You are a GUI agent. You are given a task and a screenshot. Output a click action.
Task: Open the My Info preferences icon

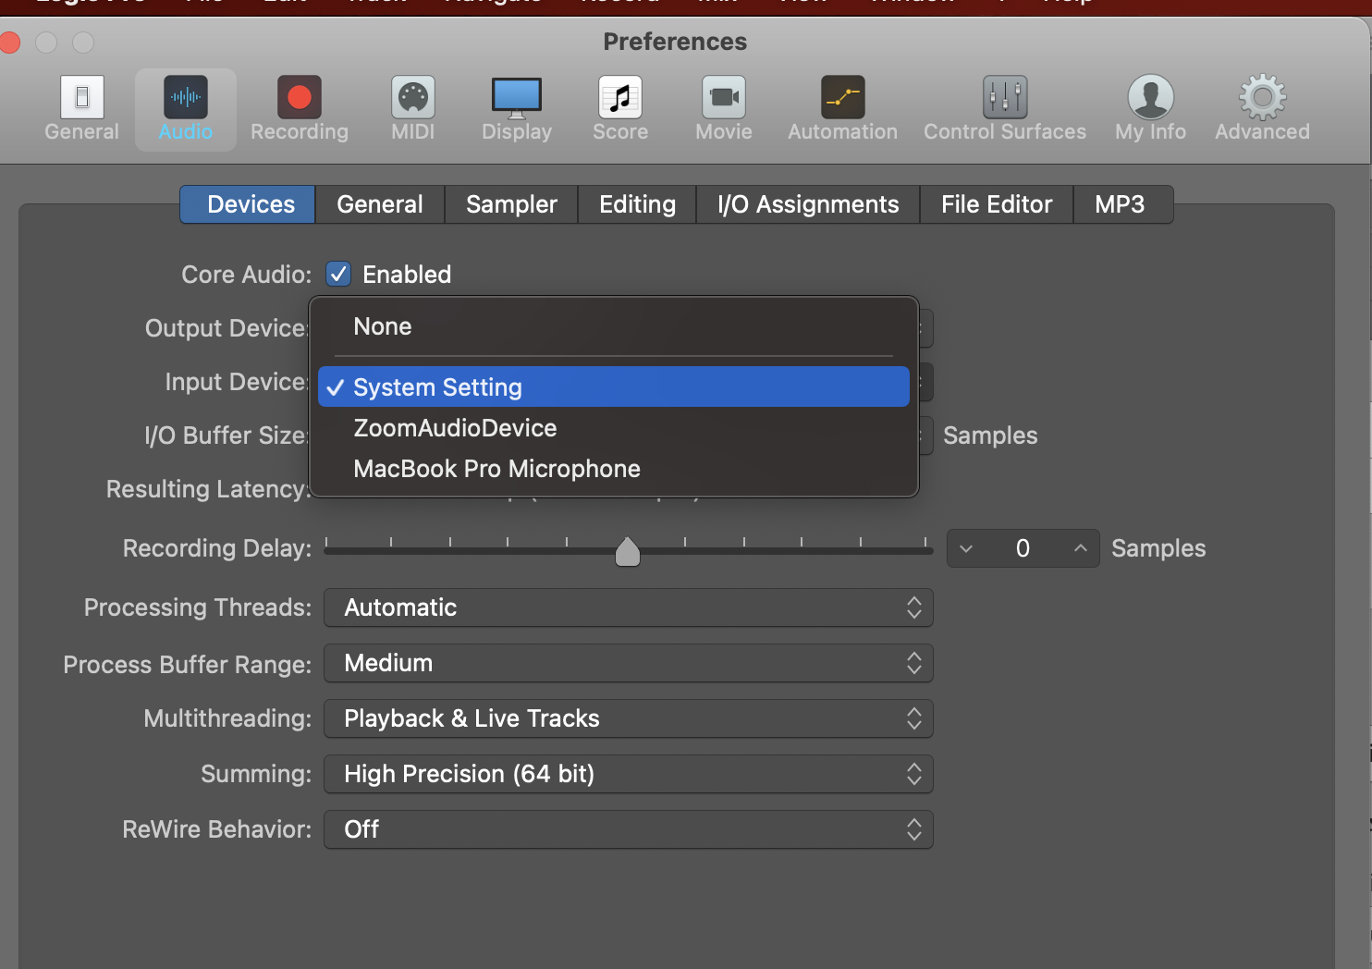point(1149,106)
